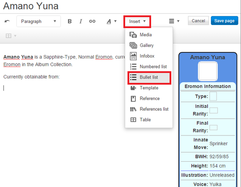Click the Gallery stacked images icon
The height and width of the screenshot is (187, 241).
pos(133,45)
